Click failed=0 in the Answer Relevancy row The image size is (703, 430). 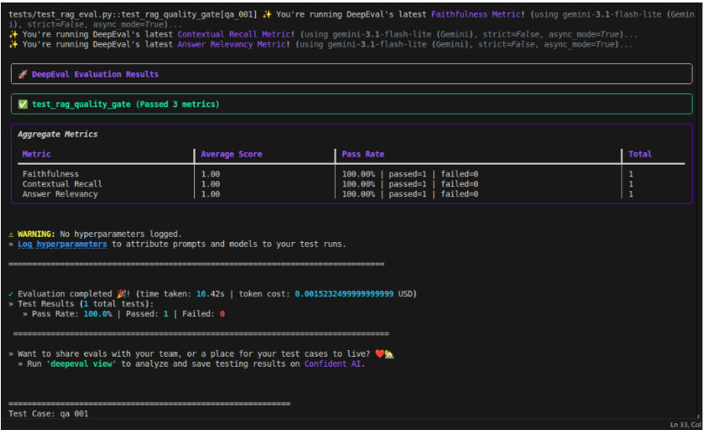point(460,194)
